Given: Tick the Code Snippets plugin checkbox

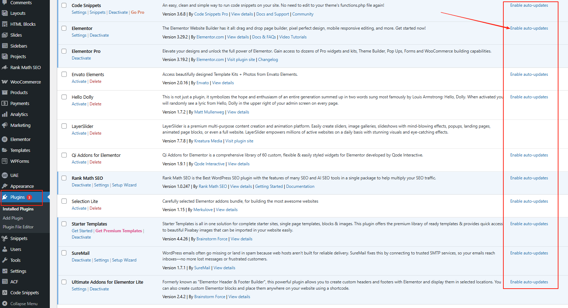Looking at the screenshot, I should click(x=64, y=5).
